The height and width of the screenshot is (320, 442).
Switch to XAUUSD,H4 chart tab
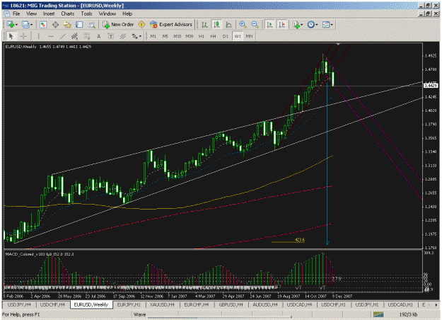[x=162, y=304]
